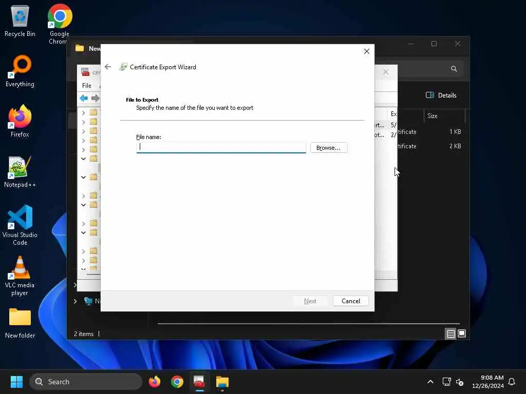Open Firefox from the taskbar
Screen dimensions: 526x394
[x=154, y=382]
